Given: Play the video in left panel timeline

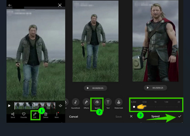Looking at the screenshot, I should 9,106.
